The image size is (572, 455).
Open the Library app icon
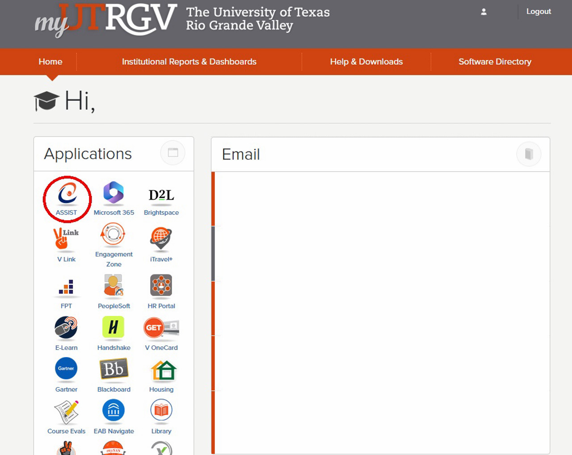click(x=161, y=410)
